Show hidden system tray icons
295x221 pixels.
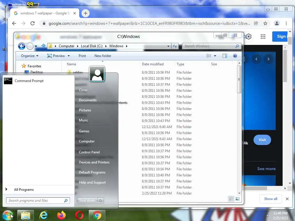coord(267,216)
